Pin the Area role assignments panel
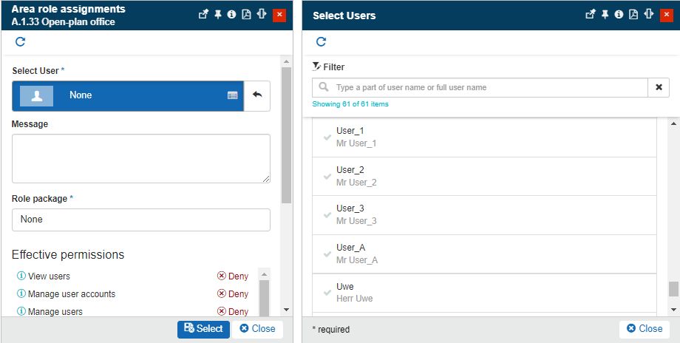Image resolution: width=680 pixels, height=343 pixels. 218,15
